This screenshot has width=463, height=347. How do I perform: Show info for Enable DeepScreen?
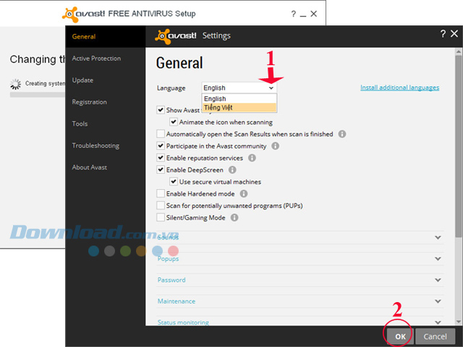[232, 170]
